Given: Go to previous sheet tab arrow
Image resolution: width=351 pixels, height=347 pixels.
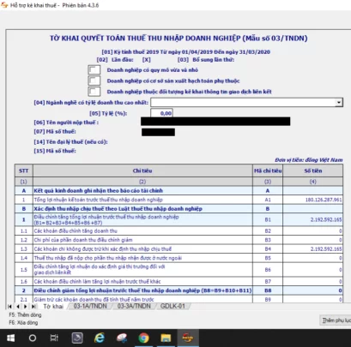Looking at the screenshot, I should click(18, 307).
